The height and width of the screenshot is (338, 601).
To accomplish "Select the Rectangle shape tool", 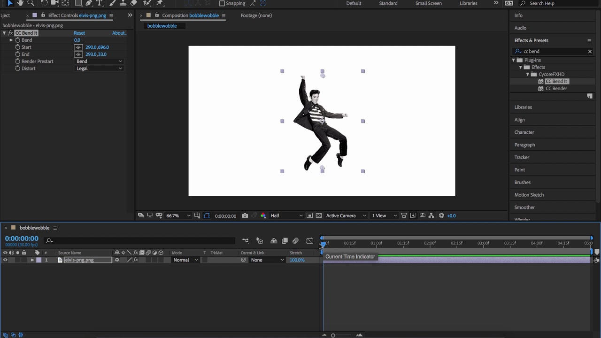I will 78,3.
